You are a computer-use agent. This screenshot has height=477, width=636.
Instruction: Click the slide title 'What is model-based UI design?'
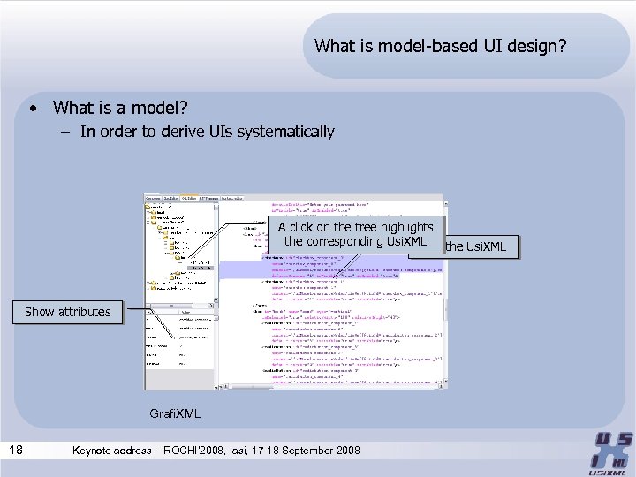440,45
